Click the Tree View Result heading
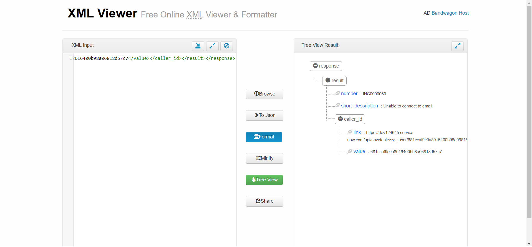Viewport: 532px width, 247px height. point(321,45)
